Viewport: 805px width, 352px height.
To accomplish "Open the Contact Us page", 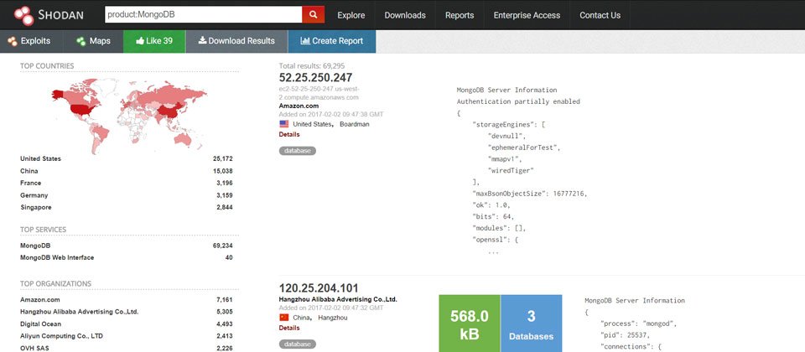I will pyautogui.click(x=600, y=15).
